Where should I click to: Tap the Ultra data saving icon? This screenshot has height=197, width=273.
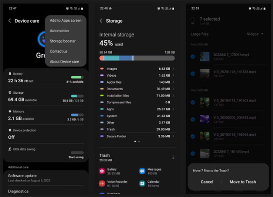coord(10,149)
